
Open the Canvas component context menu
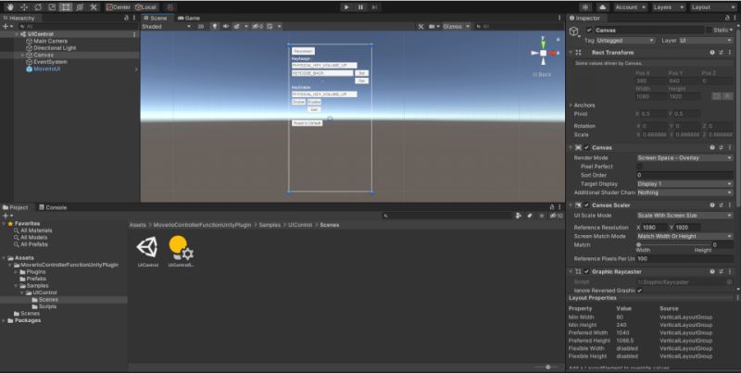pos(729,147)
